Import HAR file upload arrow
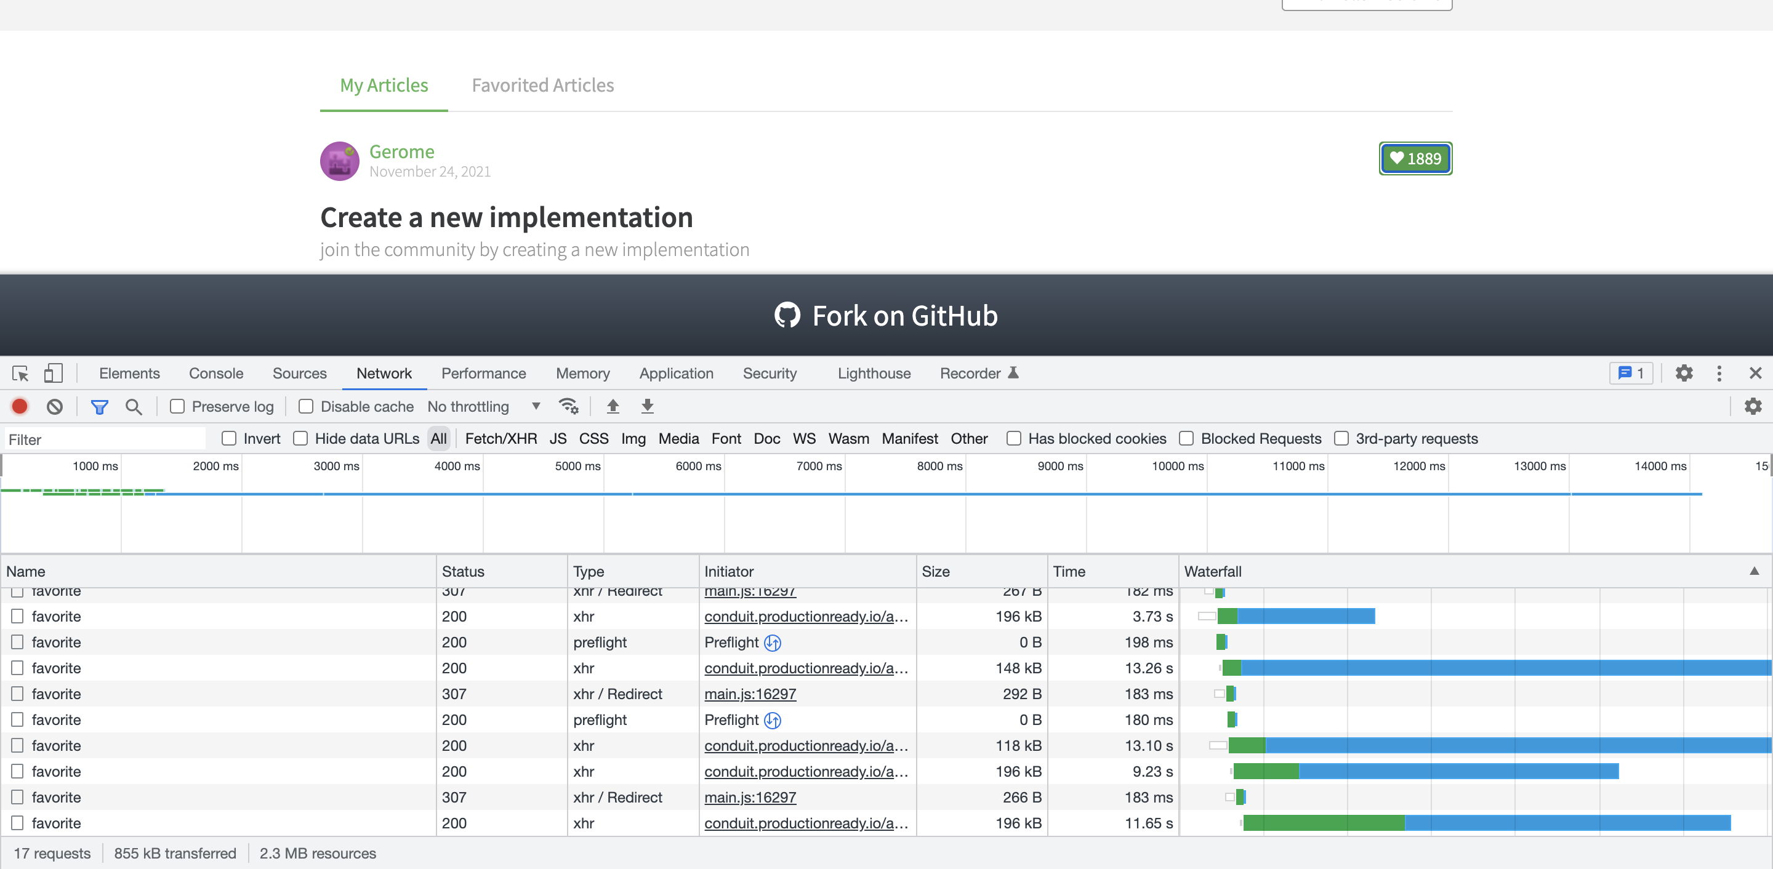Image resolution: width=1773 pixels, height=869 pixels. tap(613, 407)
